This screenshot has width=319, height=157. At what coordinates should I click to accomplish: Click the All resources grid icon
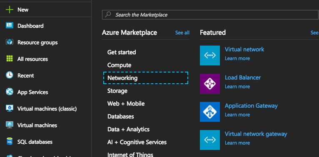10,59
